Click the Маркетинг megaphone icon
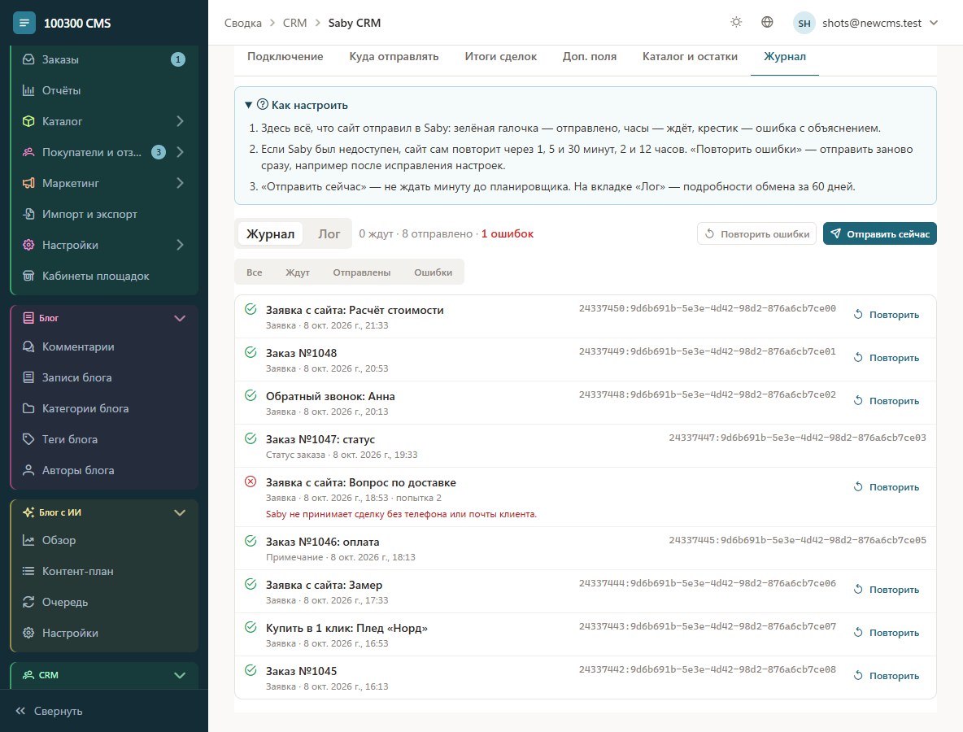The height and width of the screenshot is (732, 963). click(28, 183)
